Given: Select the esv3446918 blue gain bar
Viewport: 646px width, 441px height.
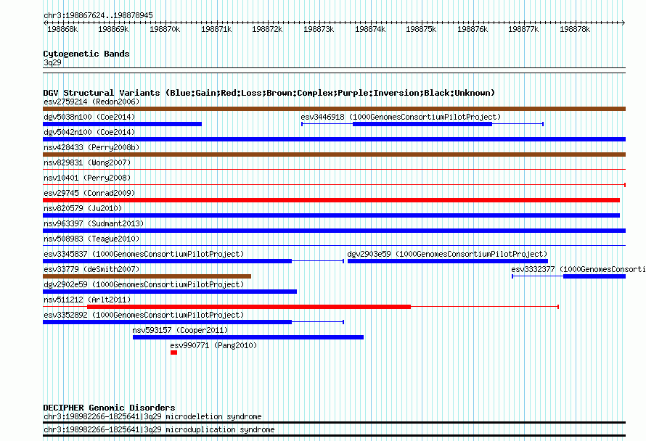Looking at the screenshot, I should pyautogui.click(x=422, y=124).
